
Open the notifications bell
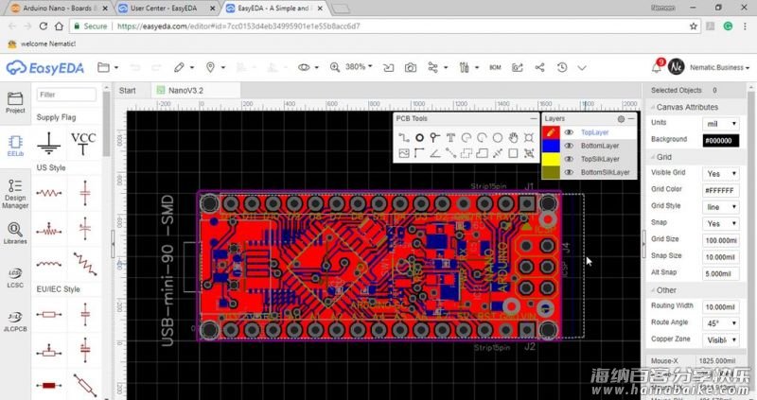tap(657, 67)
